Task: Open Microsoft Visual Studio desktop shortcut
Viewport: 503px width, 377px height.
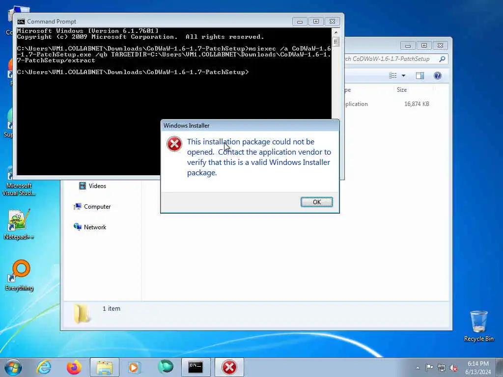Action: pyautogui.click(x=19, y=181)
